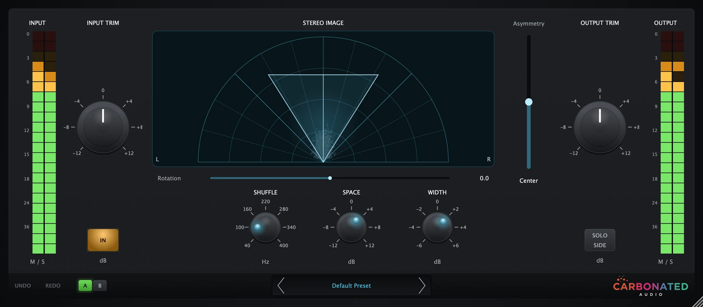Viewport: 703px width, 307px height.
Task: Go to the previous preset arrow
Action: pos(281,286)
